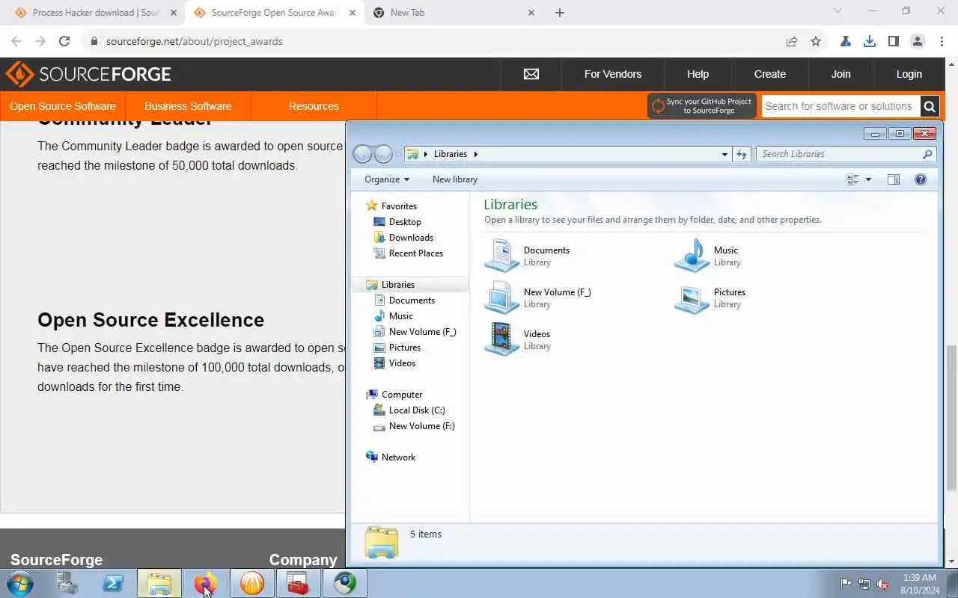Refresh the Libraries address bar
Viewport: 958px width, 598px height.
pyautogui.click(x=742, y=154)
